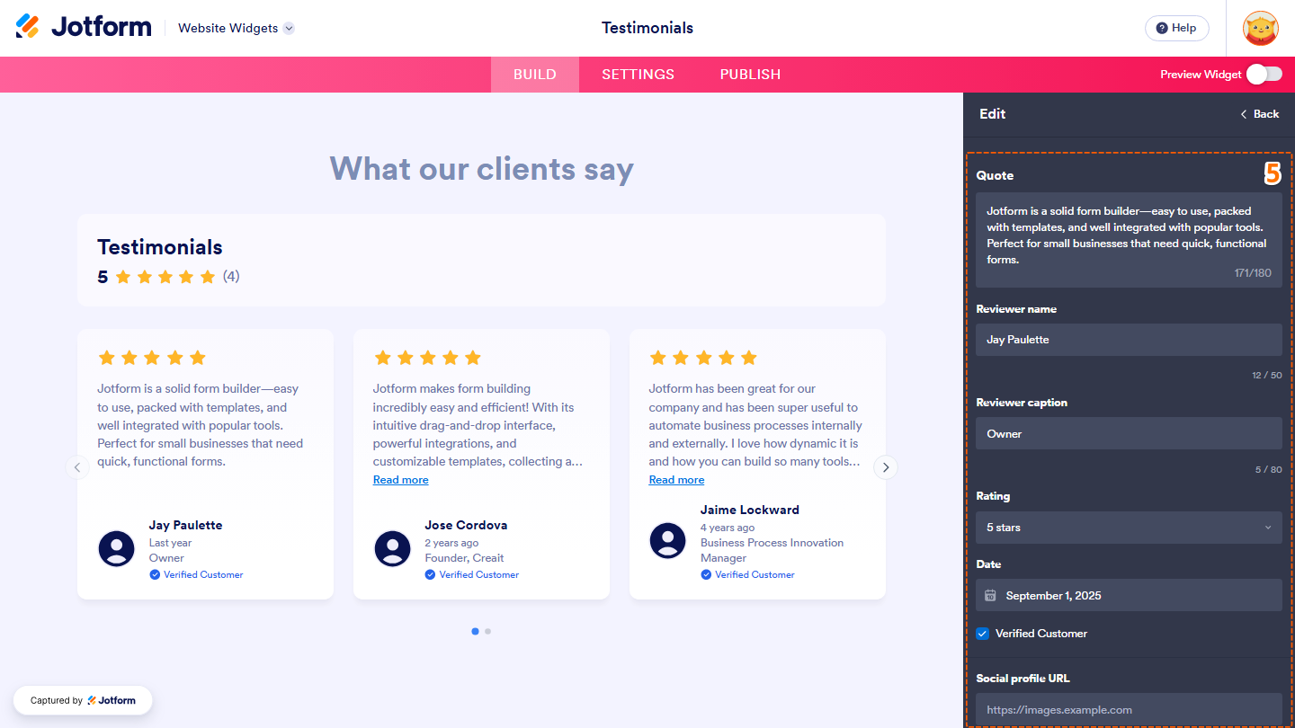Click the stars in the Testimonials summary
The width and height of the screenshot is (1295, 728).
[165, 277]
